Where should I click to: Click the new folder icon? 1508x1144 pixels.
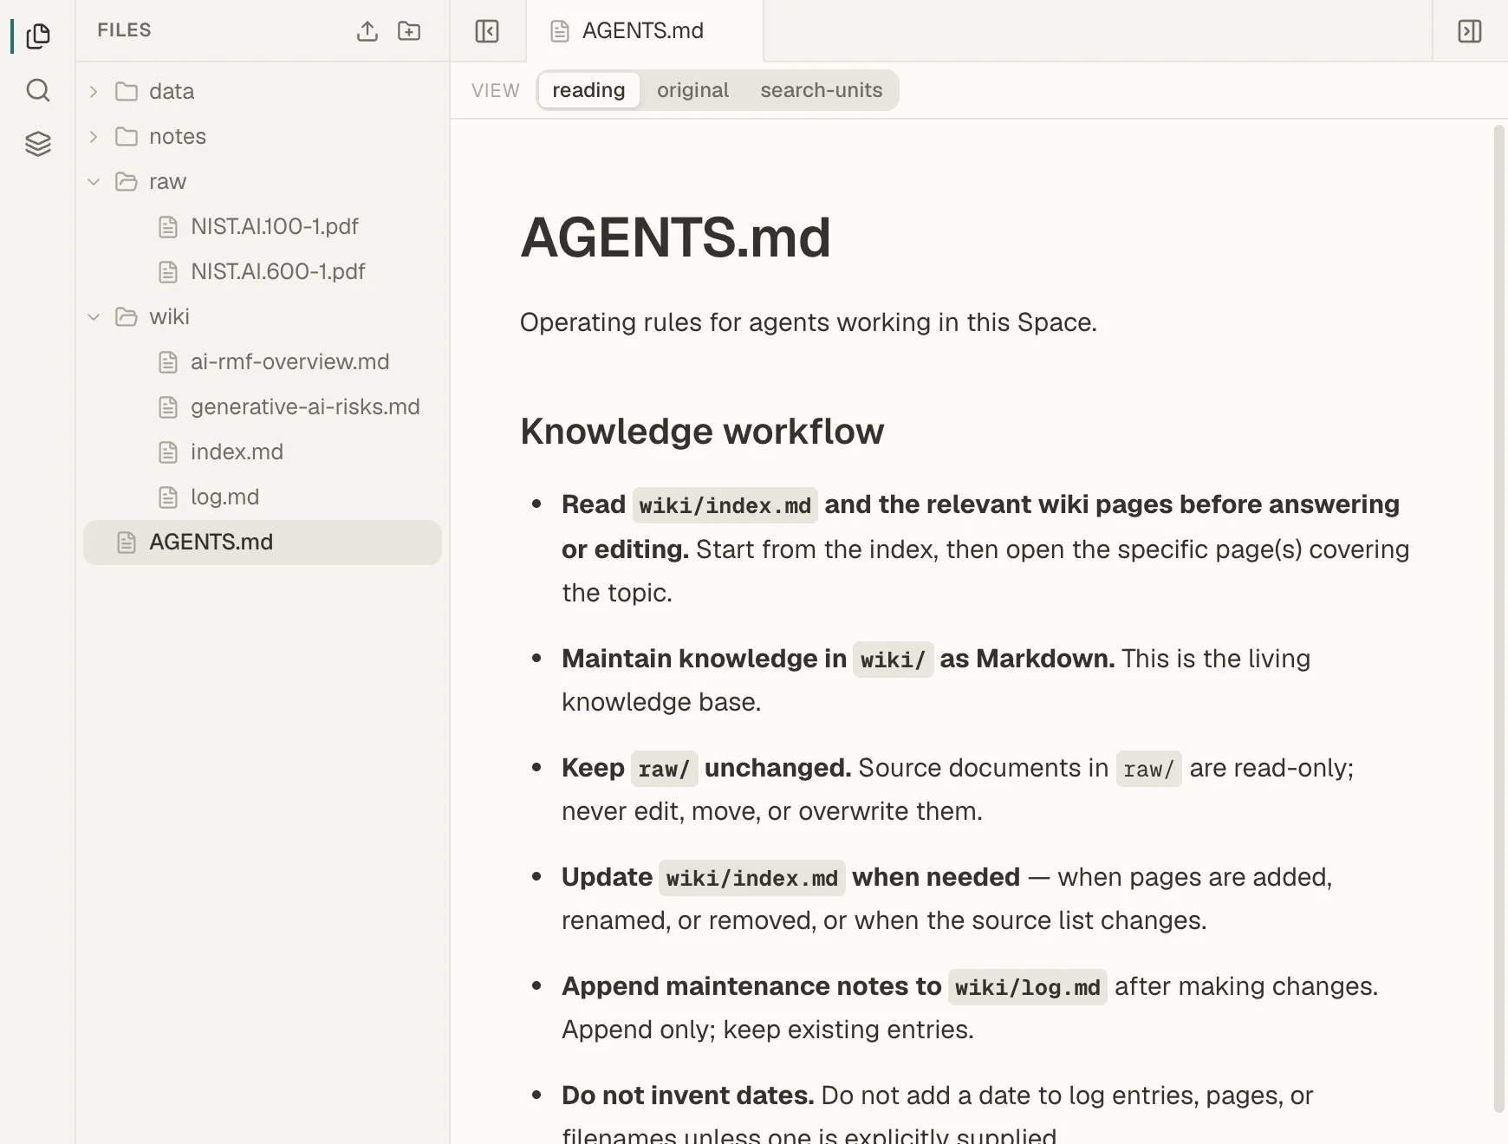[409, 31]
